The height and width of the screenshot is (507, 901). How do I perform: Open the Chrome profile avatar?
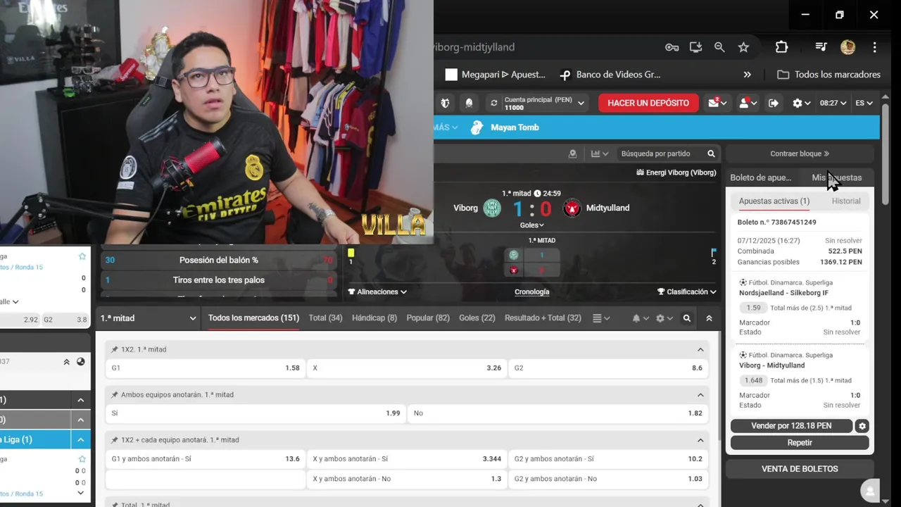pos(848,47)
